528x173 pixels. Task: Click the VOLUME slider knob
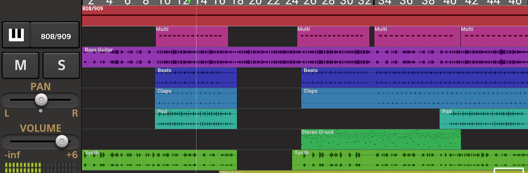62,141
